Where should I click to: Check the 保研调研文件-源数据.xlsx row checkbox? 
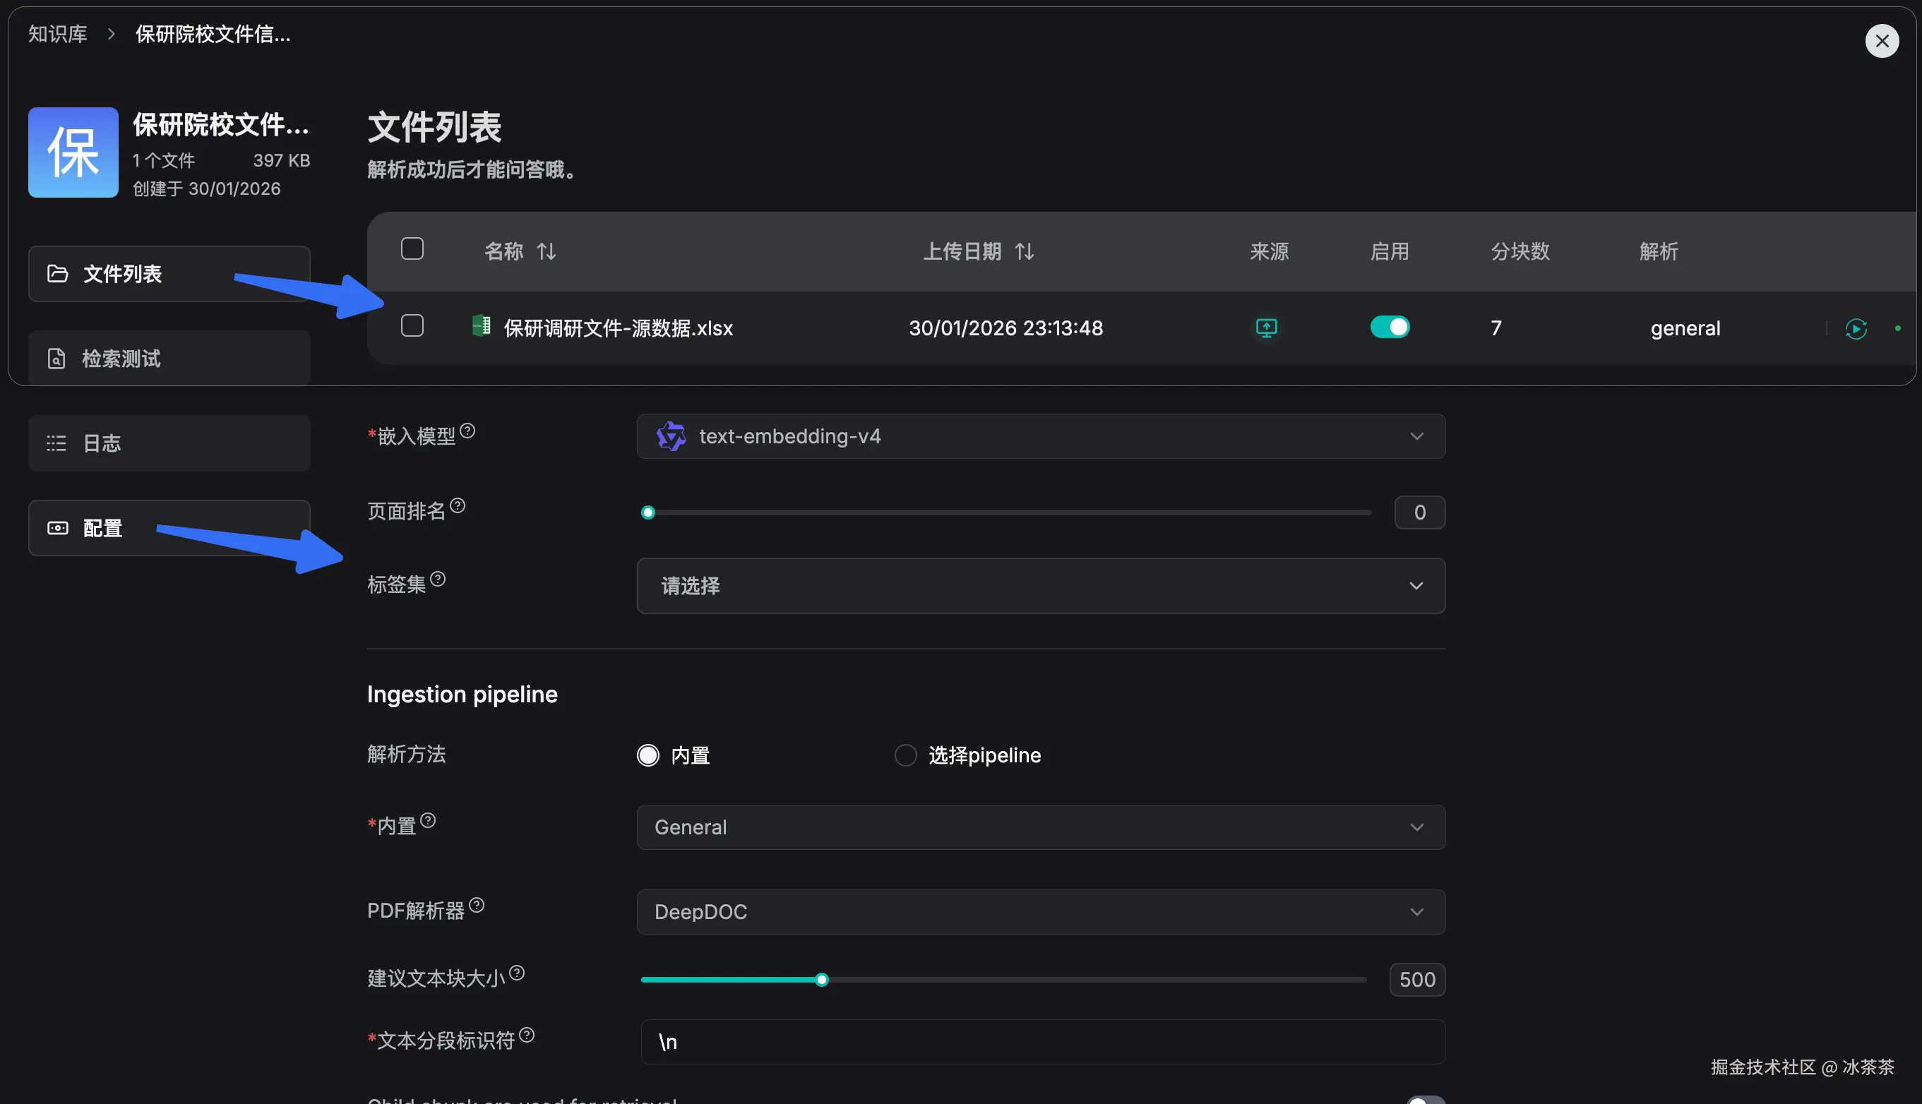[412, 326]
